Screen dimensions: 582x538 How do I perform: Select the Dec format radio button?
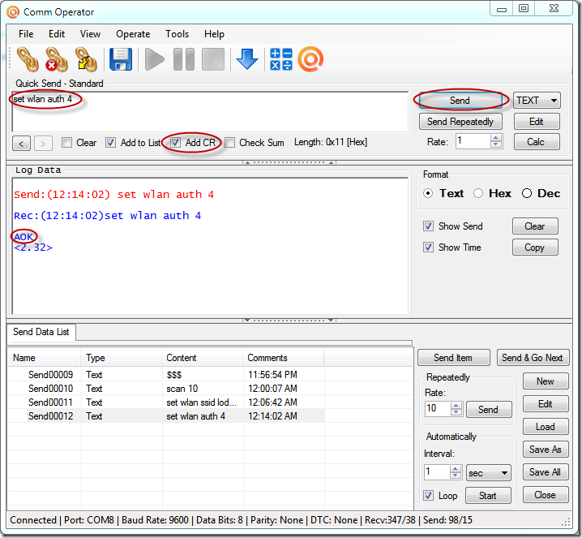(527, 194)
